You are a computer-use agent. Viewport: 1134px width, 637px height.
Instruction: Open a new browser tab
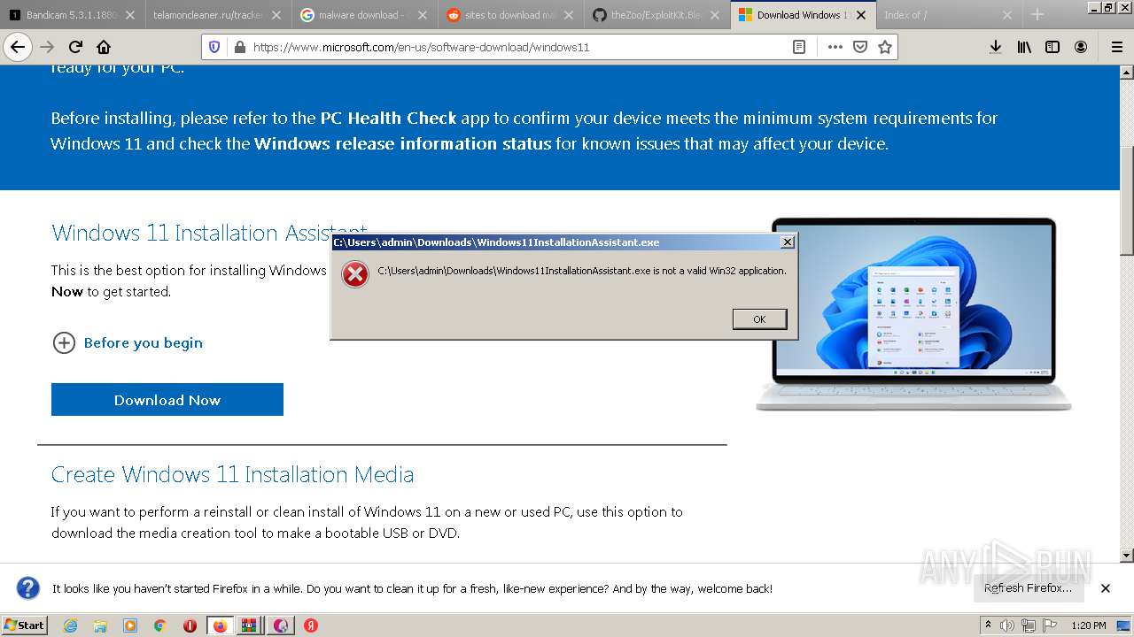tap(1037, 15)
